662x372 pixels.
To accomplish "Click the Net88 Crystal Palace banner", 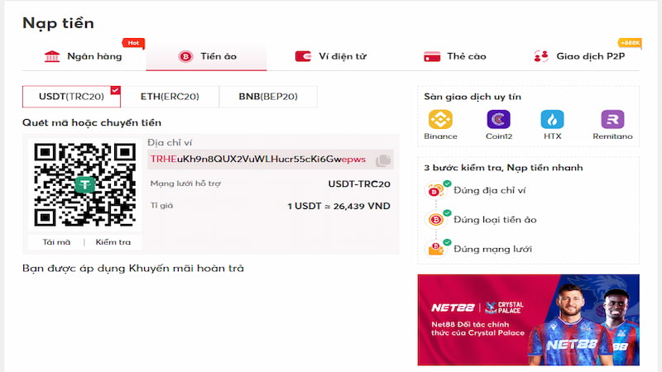I will coord(529,320).
